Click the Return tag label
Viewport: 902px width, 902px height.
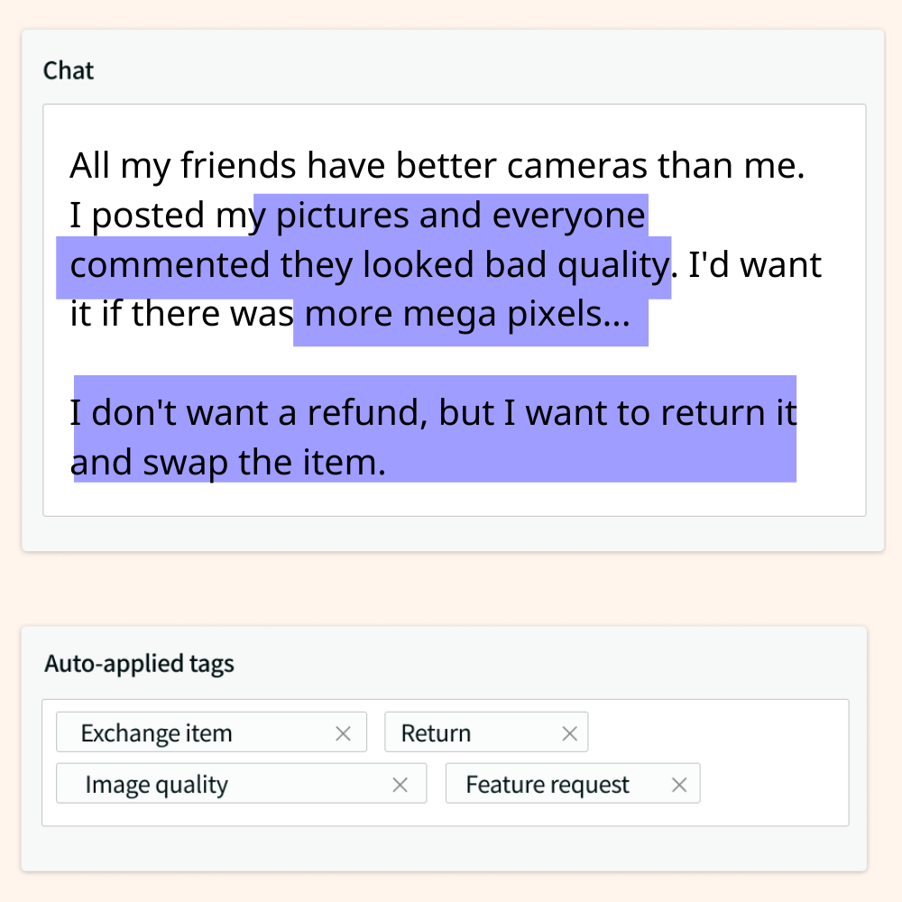click(436, 733)
